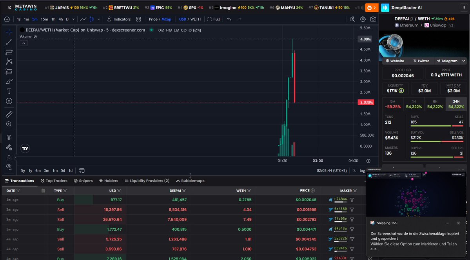Select the candlestick chart style

[x=91, y=19]
